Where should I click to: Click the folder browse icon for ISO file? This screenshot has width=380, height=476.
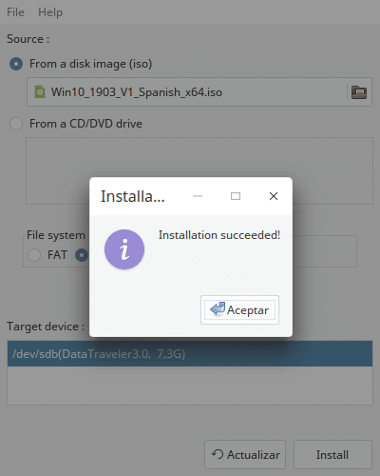point(359,92)
